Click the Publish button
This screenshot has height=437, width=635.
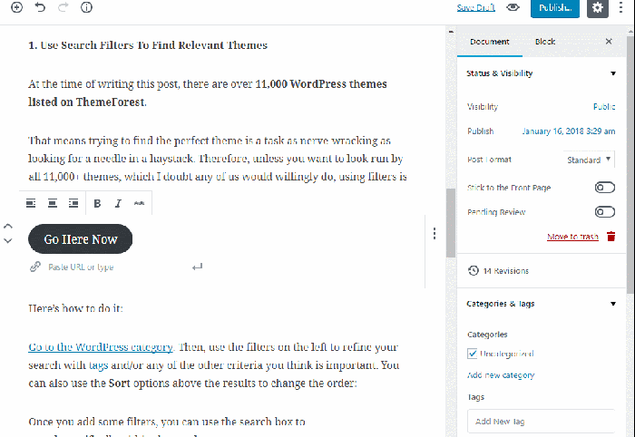555,7
